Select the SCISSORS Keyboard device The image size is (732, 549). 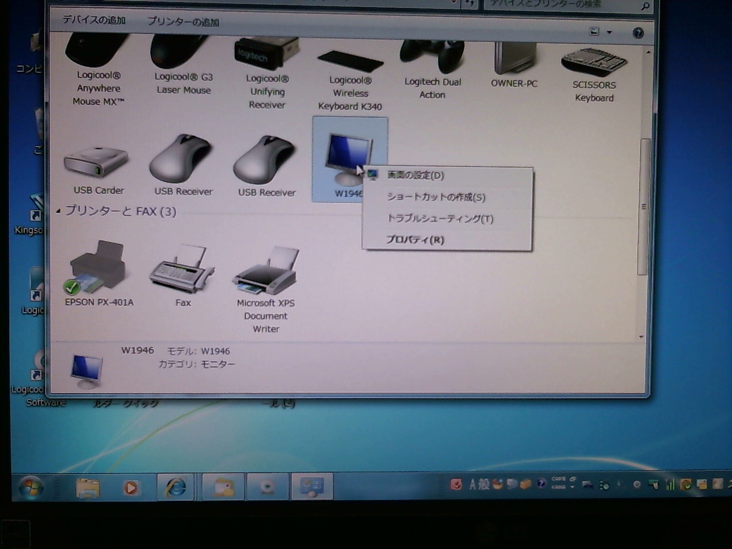(594, 75)
